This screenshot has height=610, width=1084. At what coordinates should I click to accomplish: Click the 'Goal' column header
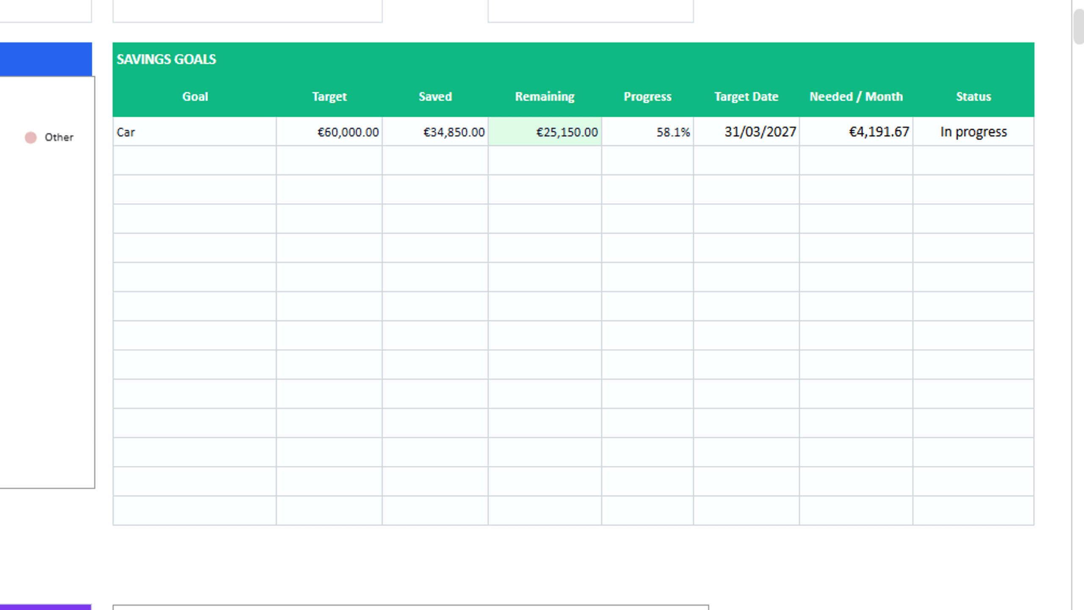(x=195, y=97)
